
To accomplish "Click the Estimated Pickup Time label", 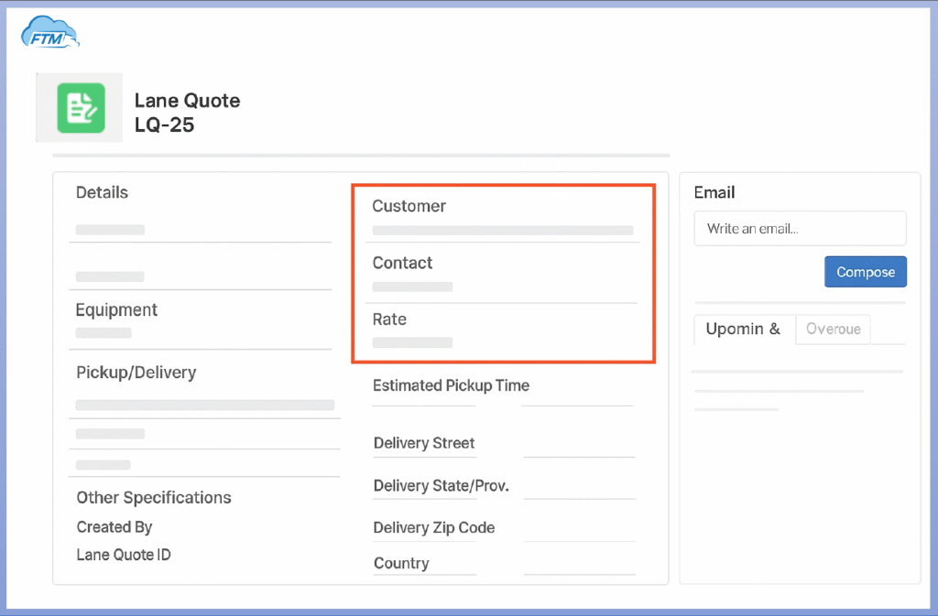I will (451, 386).
